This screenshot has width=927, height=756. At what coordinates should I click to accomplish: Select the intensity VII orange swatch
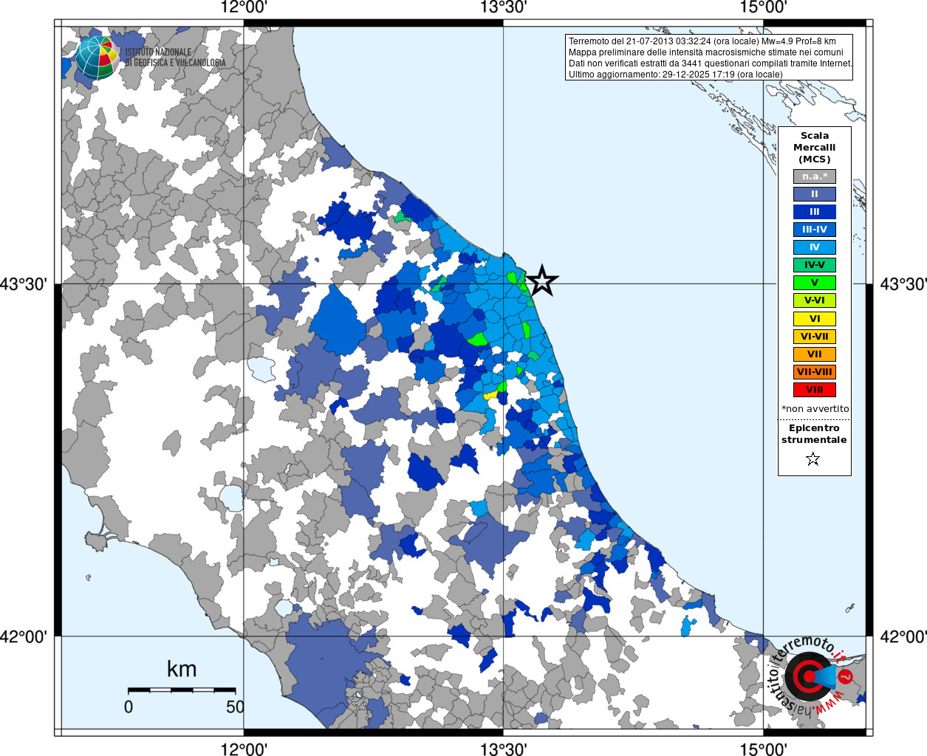coord(815,354)
